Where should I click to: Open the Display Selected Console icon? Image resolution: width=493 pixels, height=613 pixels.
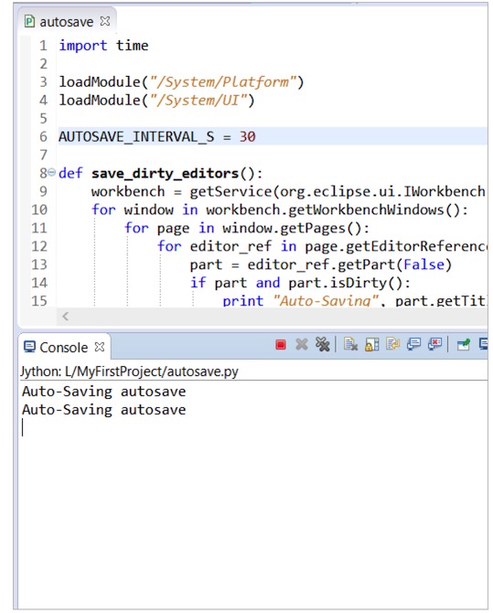click(483, 344)
